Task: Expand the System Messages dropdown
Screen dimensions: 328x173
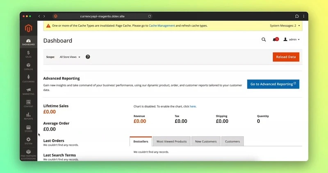Action: [285, 26]
